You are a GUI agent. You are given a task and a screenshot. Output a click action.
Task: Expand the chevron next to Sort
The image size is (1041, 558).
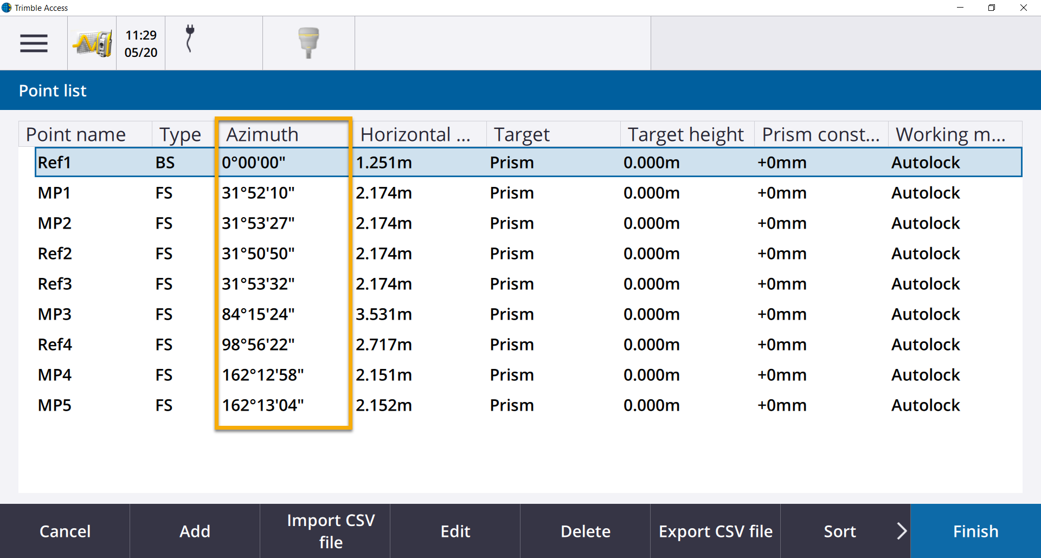point(901,531)
